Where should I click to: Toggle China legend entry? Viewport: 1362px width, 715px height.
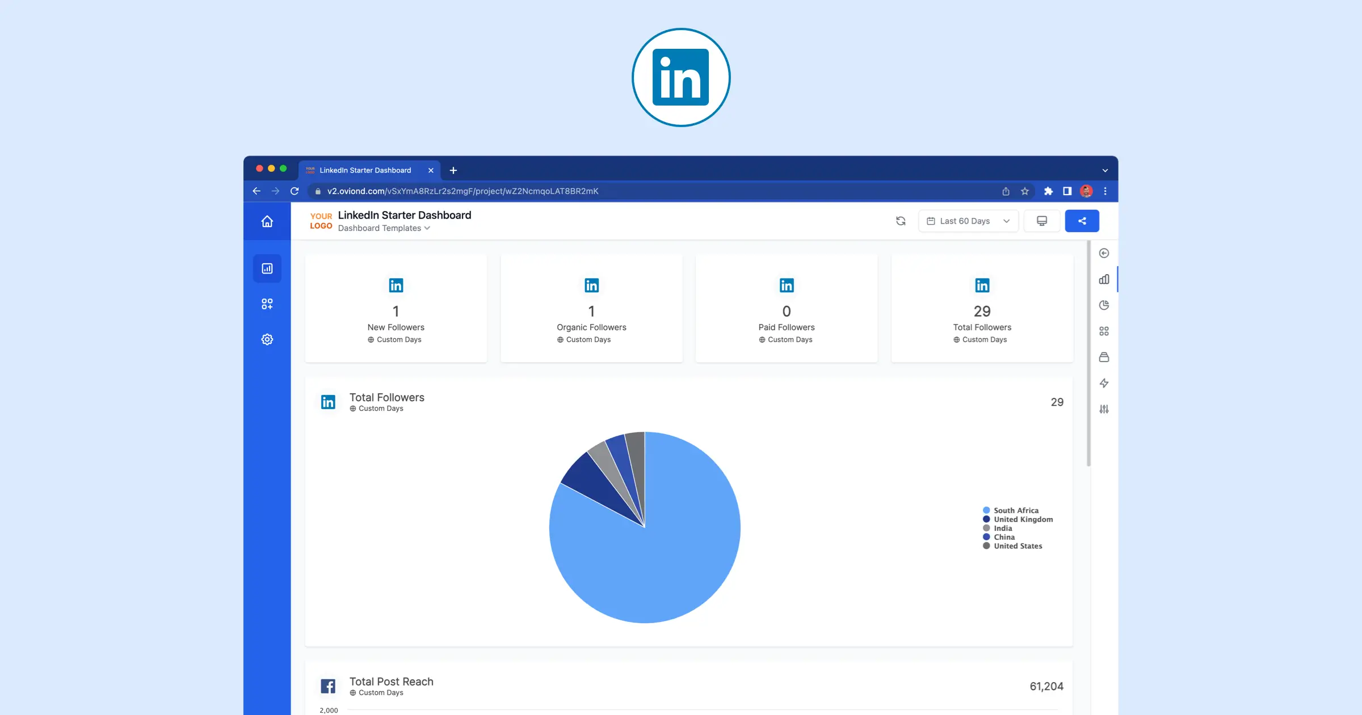click(999, 537)
